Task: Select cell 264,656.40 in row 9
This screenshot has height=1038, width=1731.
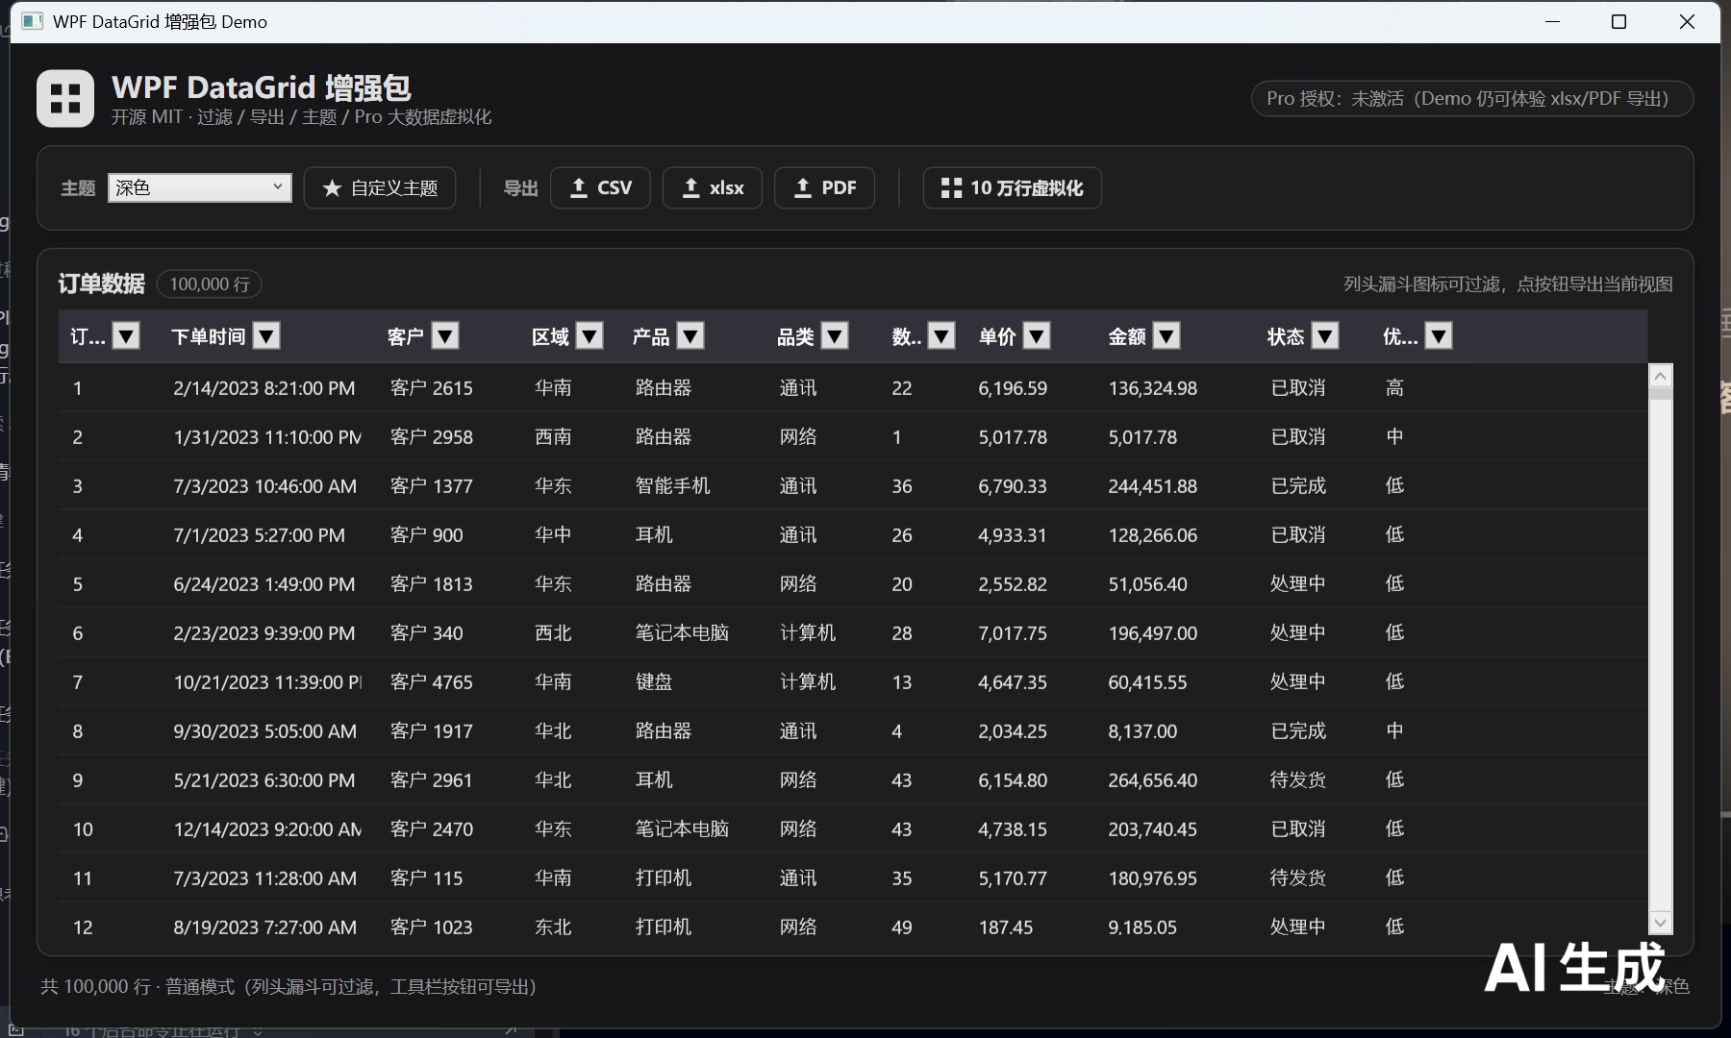Action: (1152, 780)
